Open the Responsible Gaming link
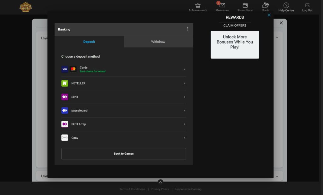Screen dimensions: 323x195 coord(188,189)
